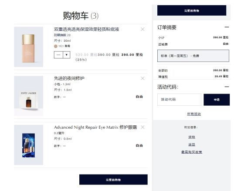Image resolution: width=241 pixels, height=191 pixels.
Task: Open the 货物 shipping info link
Action: click(x=192, y=137)
